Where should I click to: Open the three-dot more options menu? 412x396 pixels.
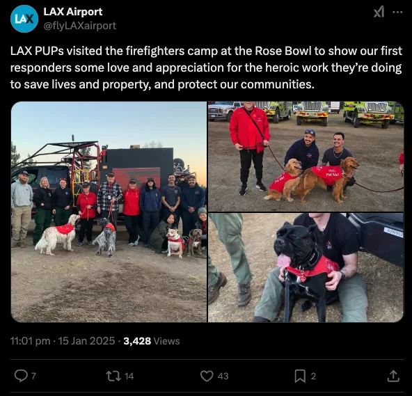tap(397, 12)
